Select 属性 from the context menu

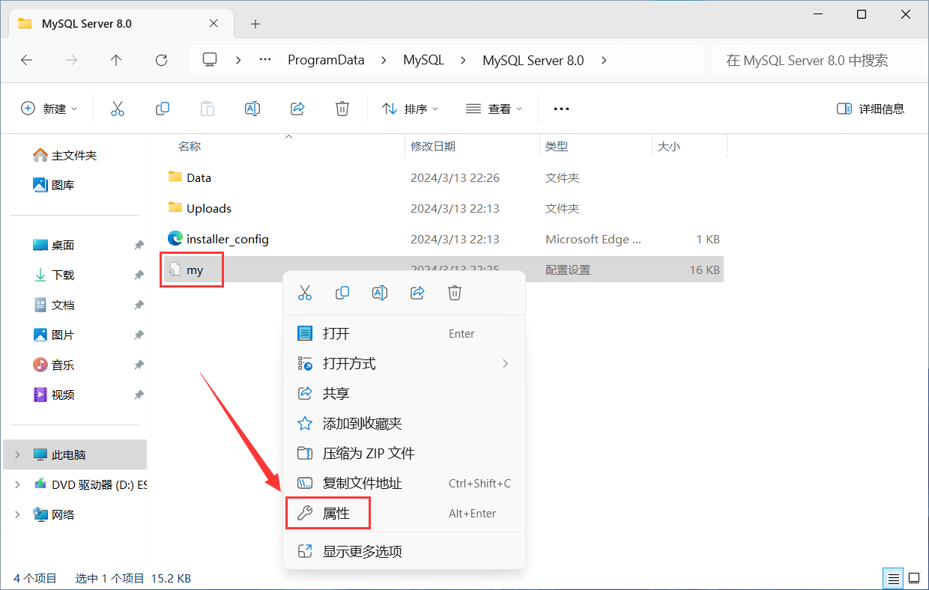point(336,514)
